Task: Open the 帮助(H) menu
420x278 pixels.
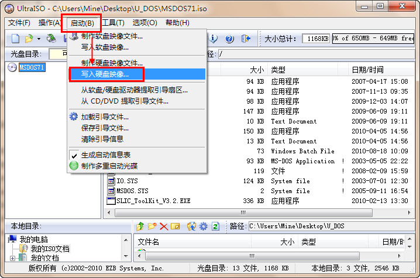Action: click(178, 23)
